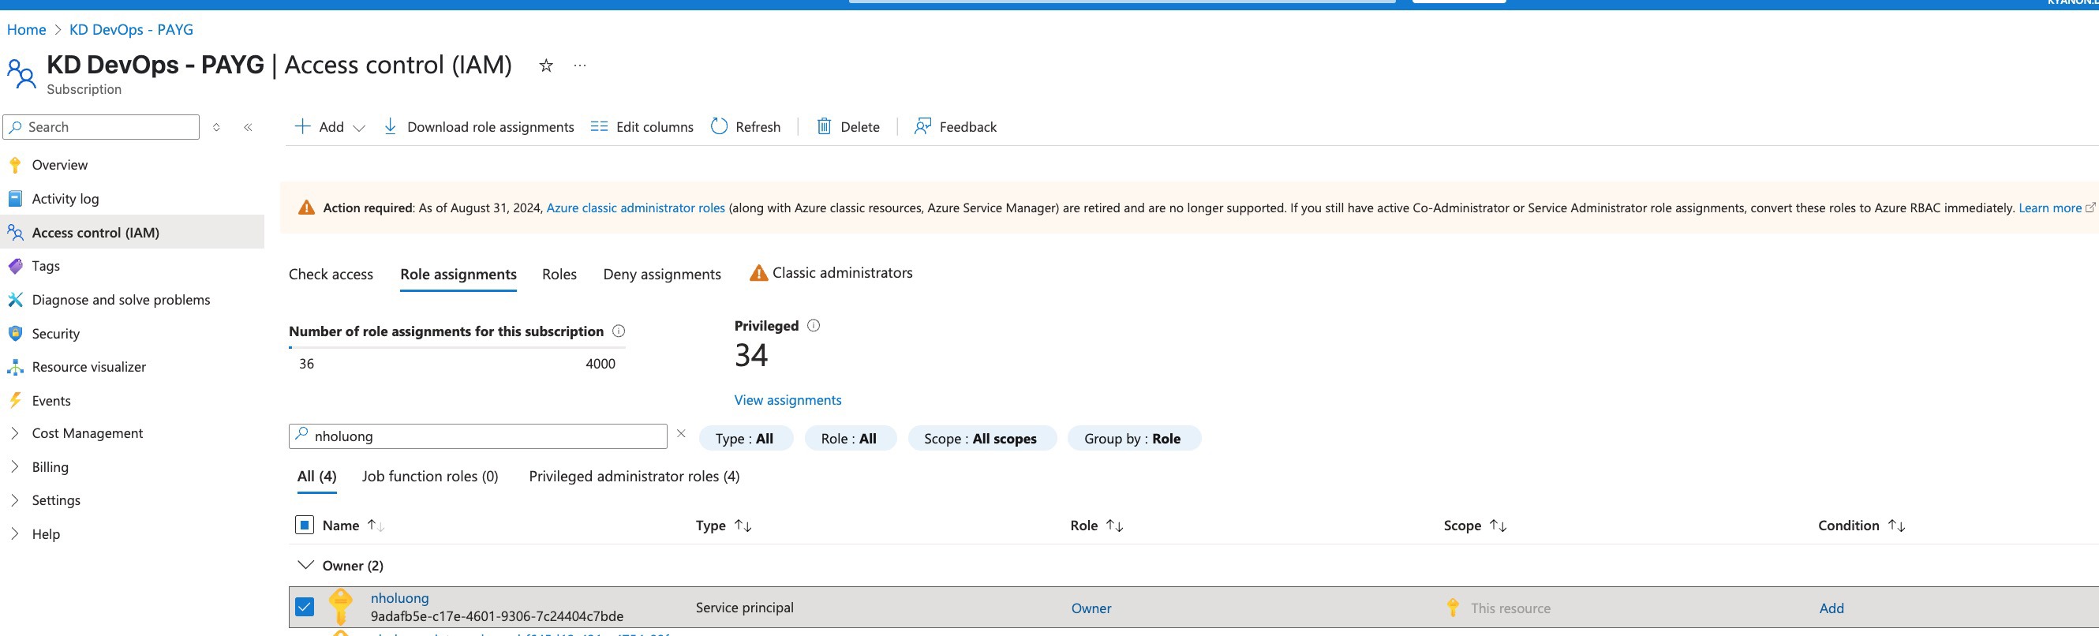The width and height of the screenshot is (2099, 636).
Task: Click the Refresh circular arrow icon
Action: pyautogui.click(x=719, y=126)
